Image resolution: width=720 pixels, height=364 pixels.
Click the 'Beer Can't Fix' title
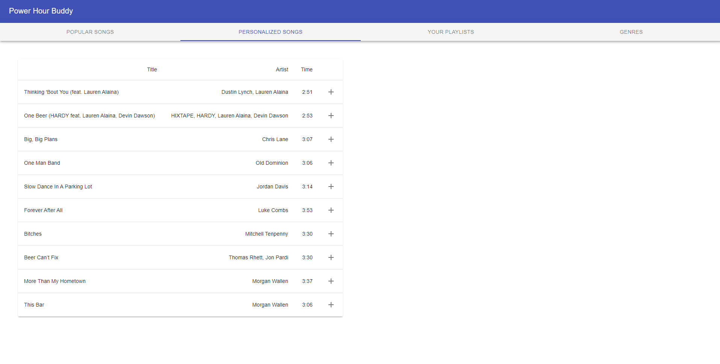pyautogui.click(x=41, y=257)
